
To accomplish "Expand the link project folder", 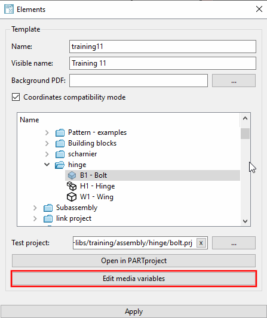I will pos(35,218).
